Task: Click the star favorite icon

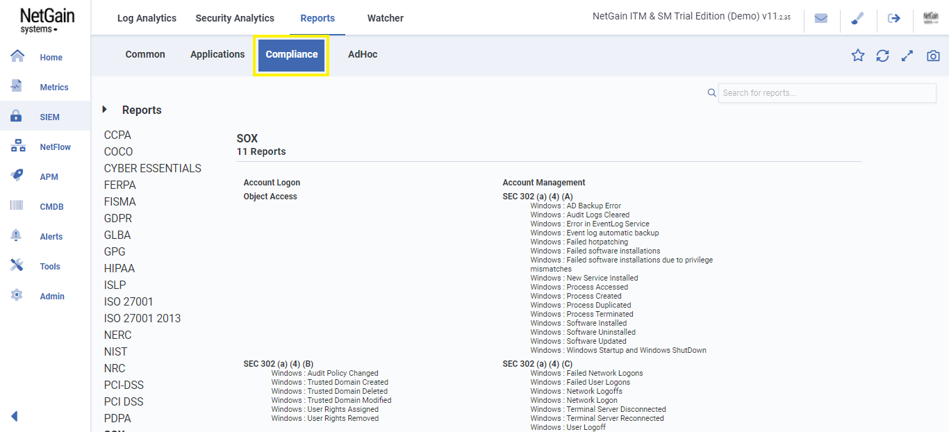Action: click(x=858, y=56)
